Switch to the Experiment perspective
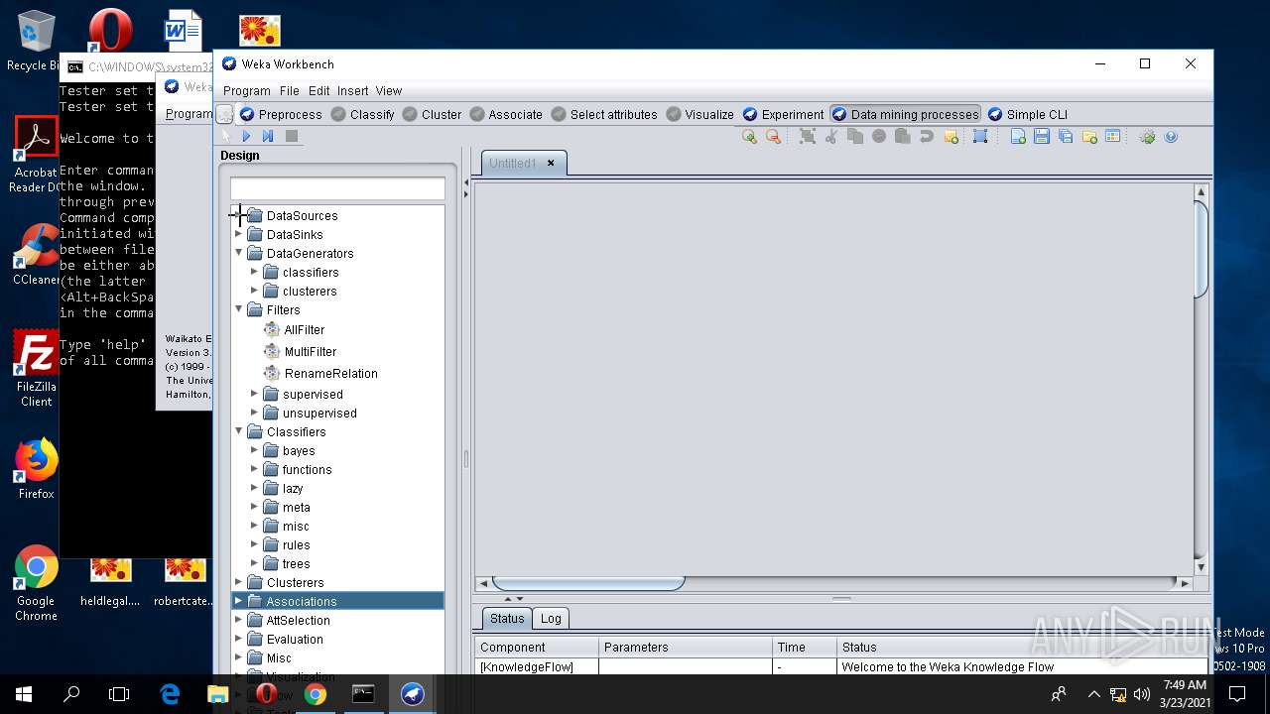Screen dimensions: 1270x714 pyautogui.click(x=783, y=114)
